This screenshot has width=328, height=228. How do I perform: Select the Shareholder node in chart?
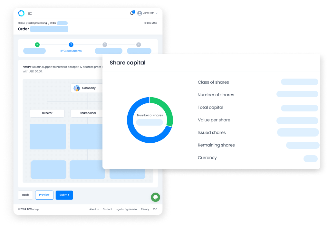click(88, 113)
